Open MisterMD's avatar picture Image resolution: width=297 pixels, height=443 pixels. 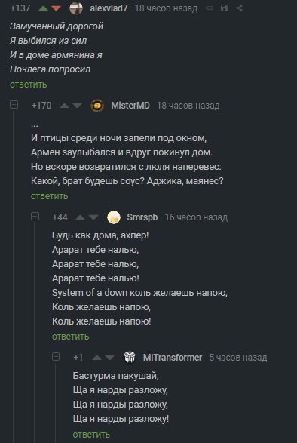(97, 106)
